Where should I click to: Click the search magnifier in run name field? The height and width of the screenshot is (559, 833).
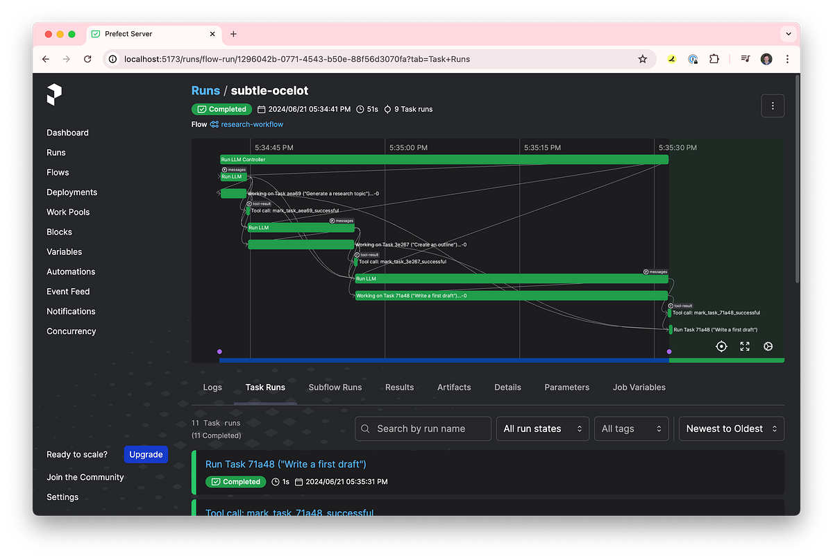366,428
